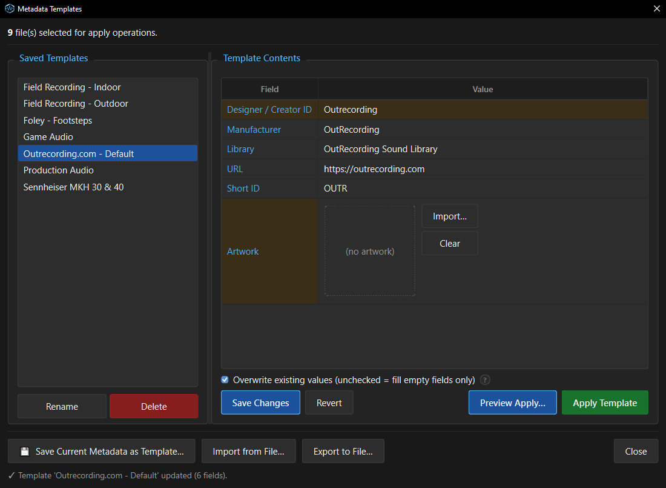666x488 pixels.
Task: Choose the Foley - Footsteps template
Action: pos(108,121)
